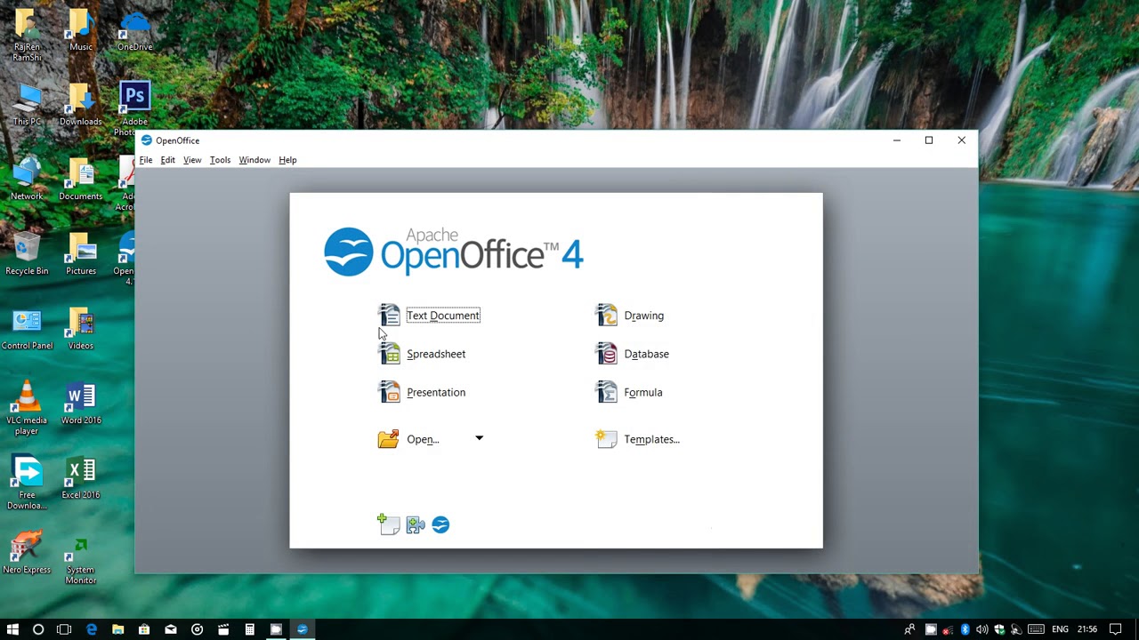
Task: Open Task View in the taskbar
Action: click(x=64, y=629)
